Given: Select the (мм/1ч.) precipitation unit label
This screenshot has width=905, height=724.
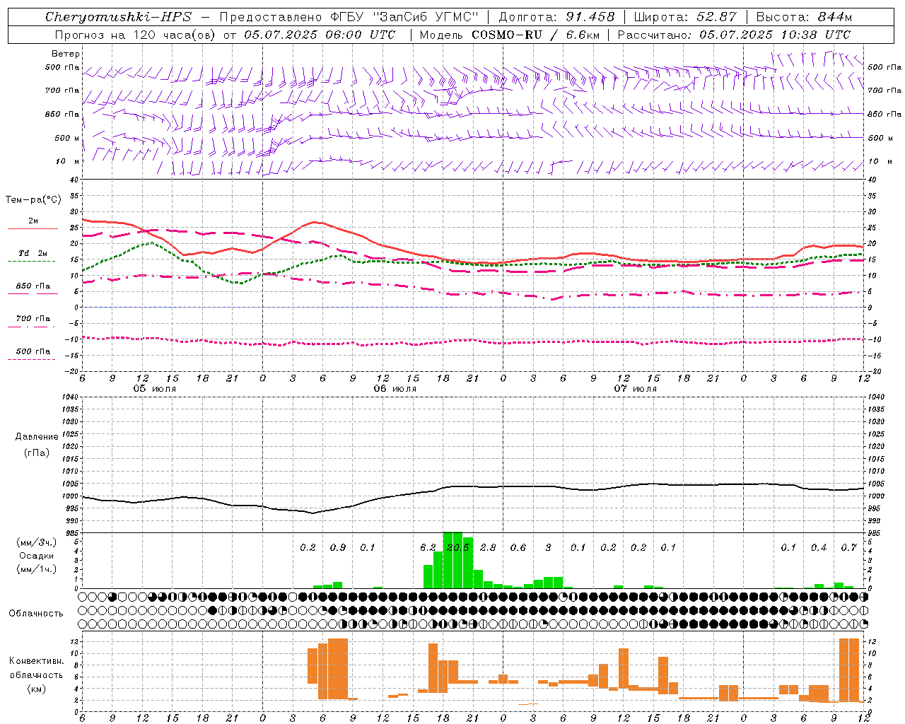Looking at the screenshot, I should [x=36, y=569].
